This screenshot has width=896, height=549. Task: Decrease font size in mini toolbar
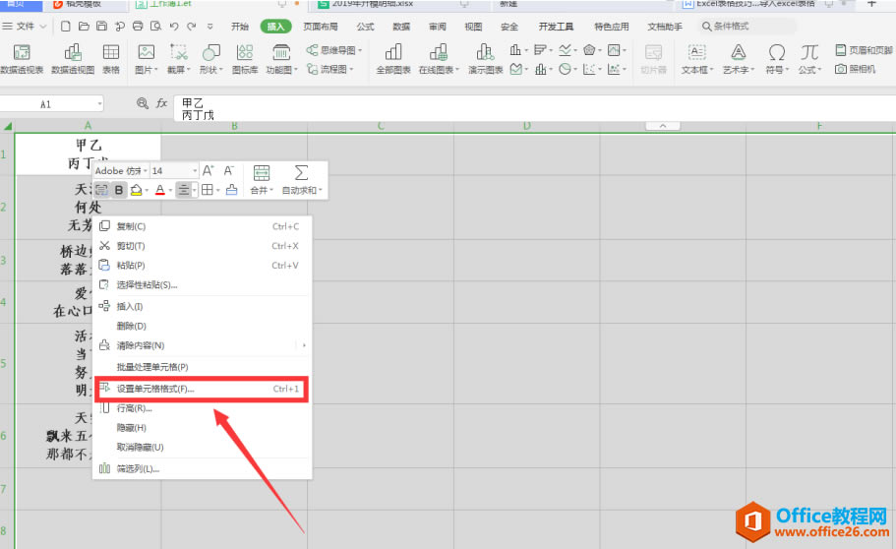[228, 170]
